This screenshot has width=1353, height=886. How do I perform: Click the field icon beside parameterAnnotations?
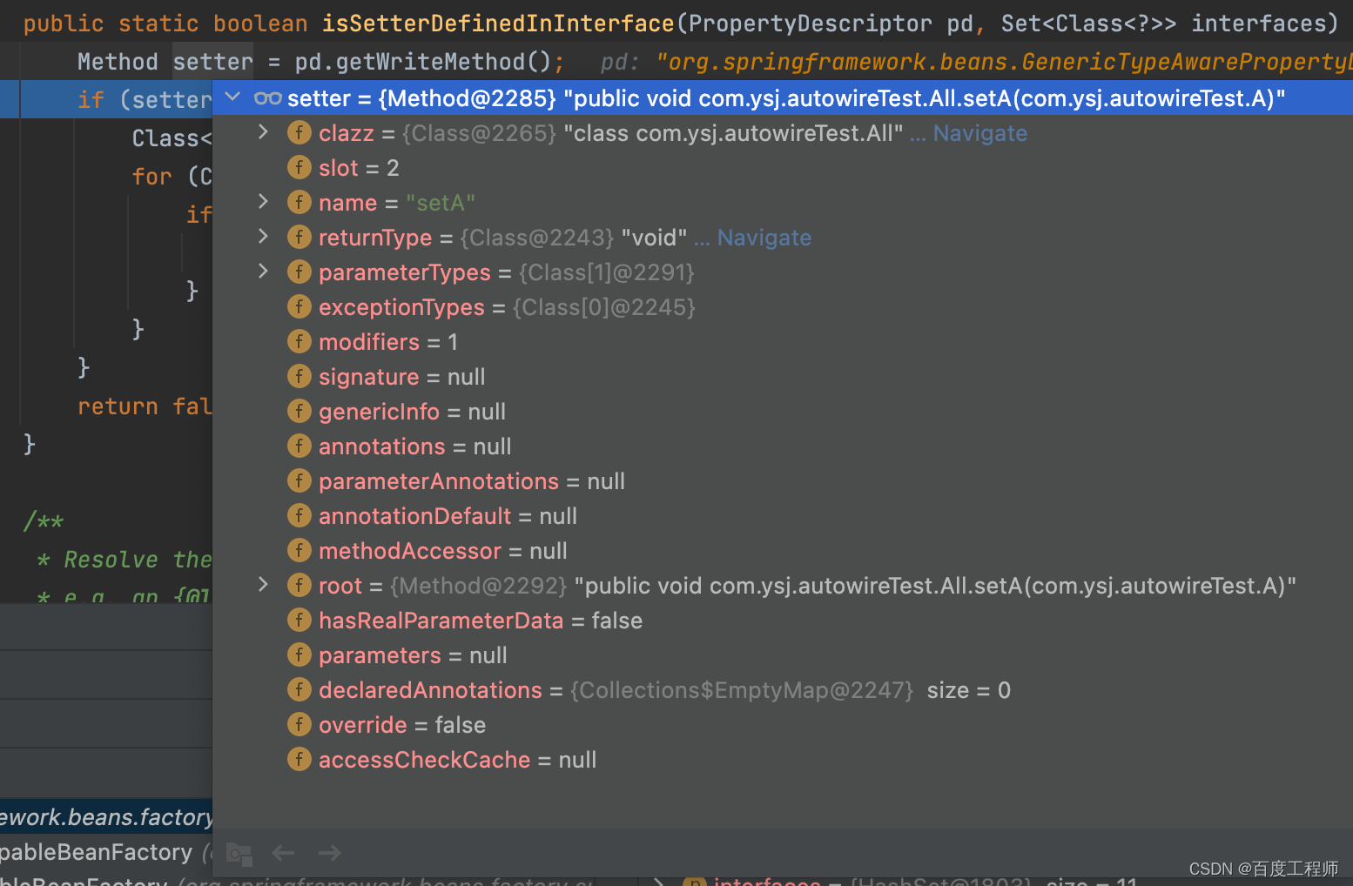tap(300, 481)
